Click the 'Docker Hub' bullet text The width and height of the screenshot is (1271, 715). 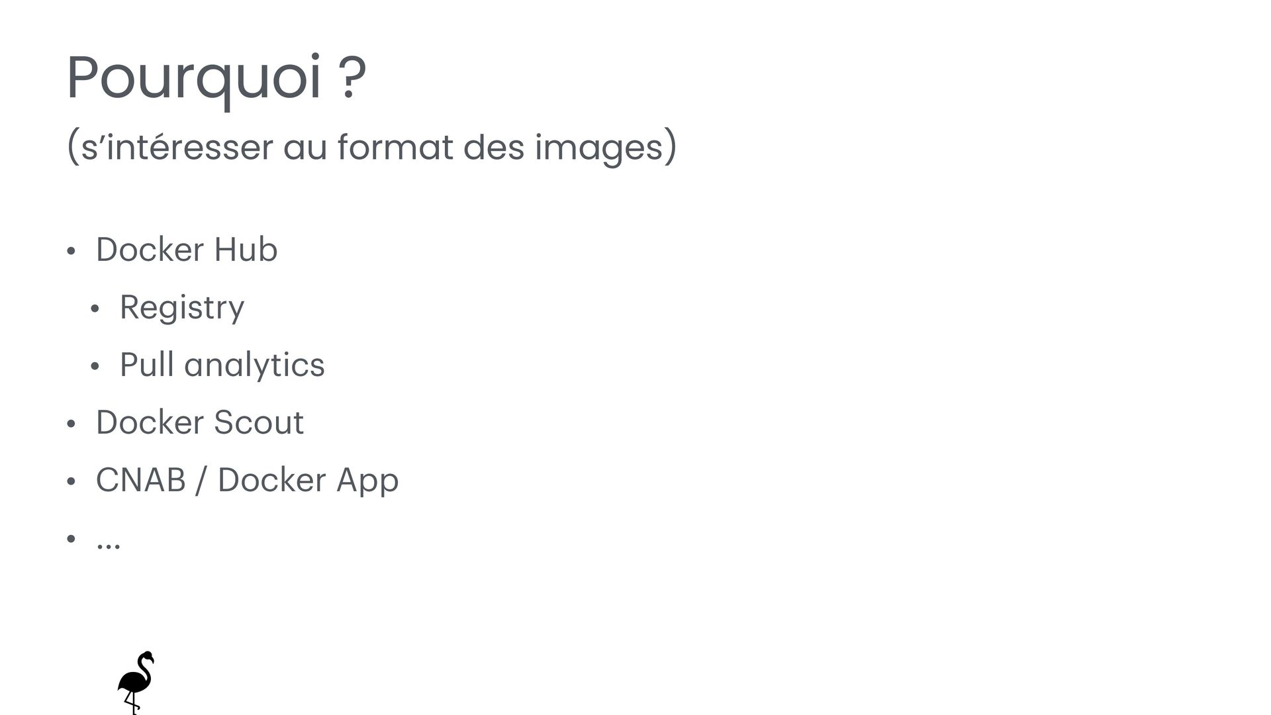pos(187,250)
